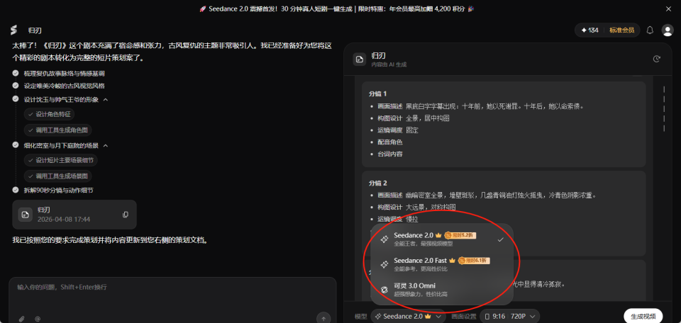Viewport: 681px width, 323px height.
Task: Click the 限时6.1折 discount badge
Action: tap(475, 261)
